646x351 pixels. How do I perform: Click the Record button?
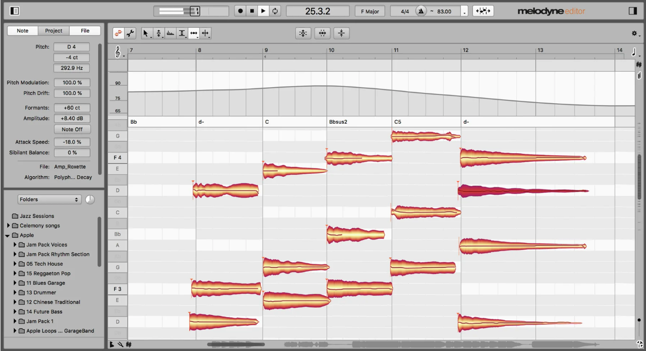(x=241, y=11)
